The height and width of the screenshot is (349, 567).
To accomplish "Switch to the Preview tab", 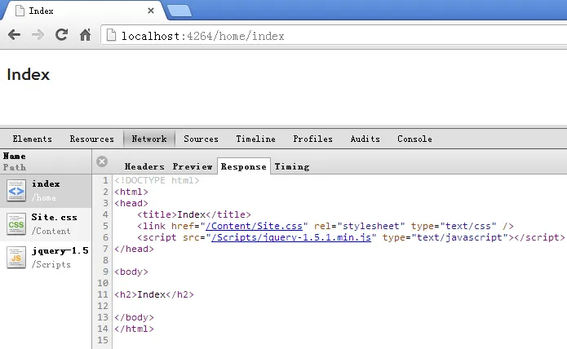I will click(x=193, y=166).
